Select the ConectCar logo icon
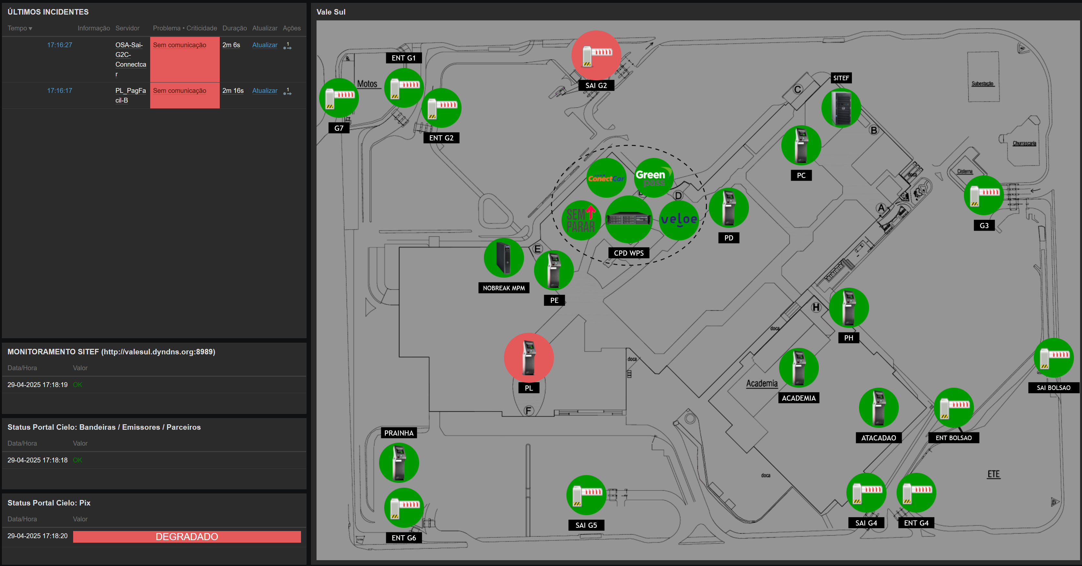Screen dimensions: 1082x566 [606, 178]
